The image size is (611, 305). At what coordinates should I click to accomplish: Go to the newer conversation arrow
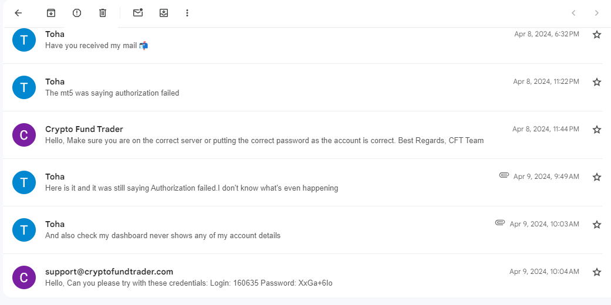pyautogui.click(x=573, y=13)
